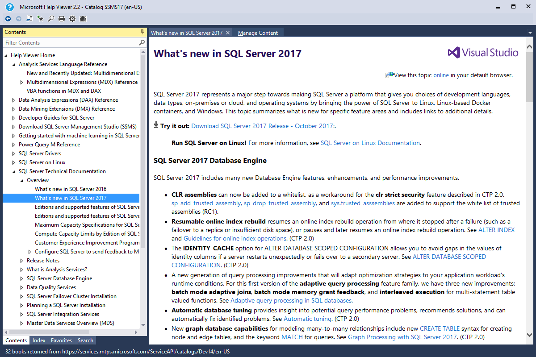Toggle auto-hide with the Contents pin
This screenshot has height=357, width=536.
point(142,32)
